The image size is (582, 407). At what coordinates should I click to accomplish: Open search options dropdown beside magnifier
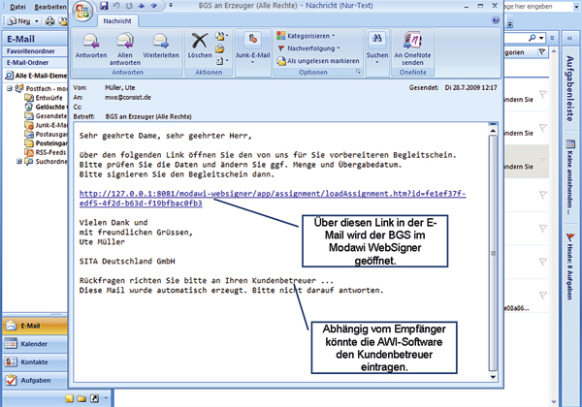[541, 38]
